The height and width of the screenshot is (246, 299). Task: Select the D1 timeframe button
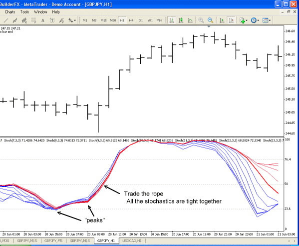[x=141, y=20]
